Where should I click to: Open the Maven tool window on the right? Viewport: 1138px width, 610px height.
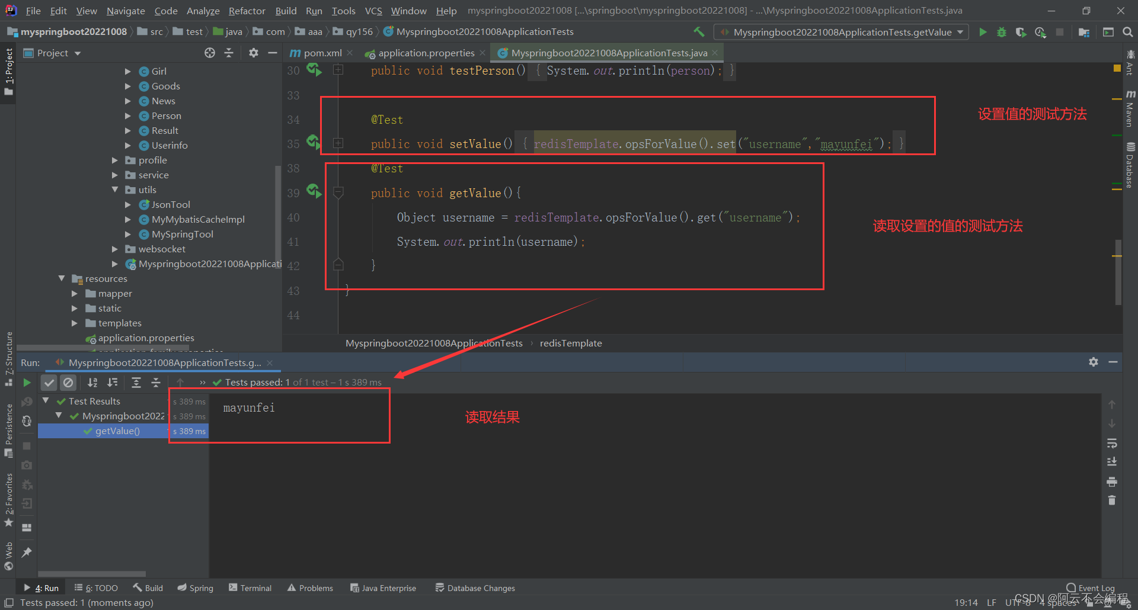coord(1130,113)
